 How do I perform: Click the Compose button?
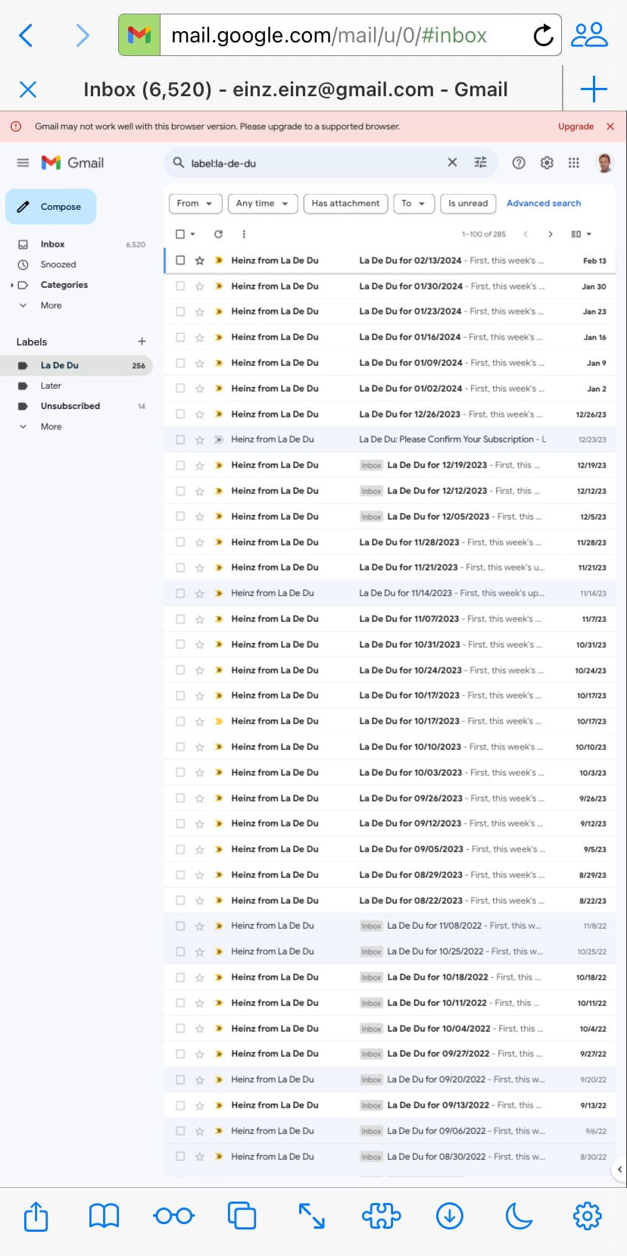[x=51, y=207]
